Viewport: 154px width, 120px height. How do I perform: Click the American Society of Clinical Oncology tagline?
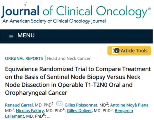pyautogui.click(x=54, y=21)
